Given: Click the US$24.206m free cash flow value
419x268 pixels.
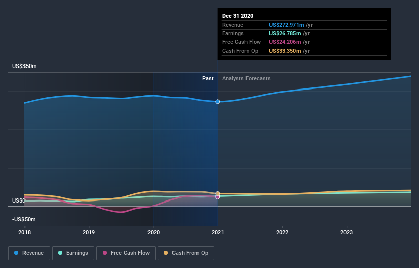Looking at the screenshot, I should click(x=285, y=42).
